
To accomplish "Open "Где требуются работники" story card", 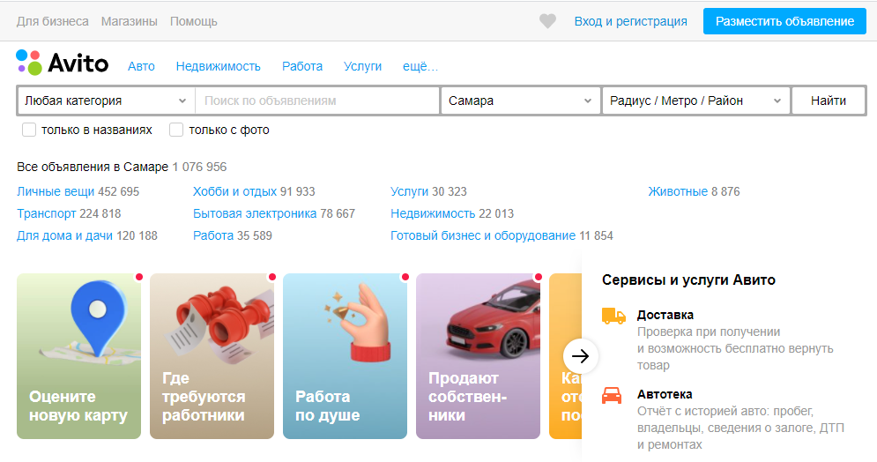I will click(212, 355).
